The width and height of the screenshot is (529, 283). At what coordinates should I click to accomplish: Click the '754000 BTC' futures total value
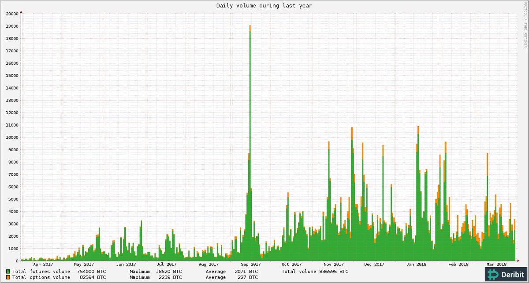91,272
